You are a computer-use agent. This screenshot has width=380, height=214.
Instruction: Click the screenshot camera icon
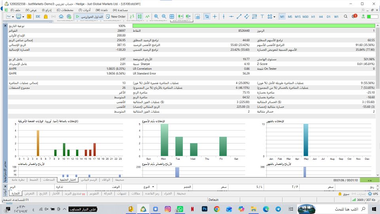pos(198,17)
